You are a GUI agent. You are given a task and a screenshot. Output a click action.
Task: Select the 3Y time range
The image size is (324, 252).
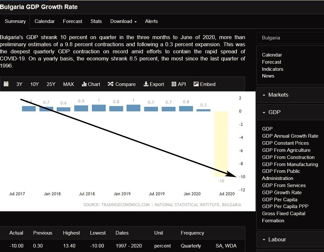(19, 84)
